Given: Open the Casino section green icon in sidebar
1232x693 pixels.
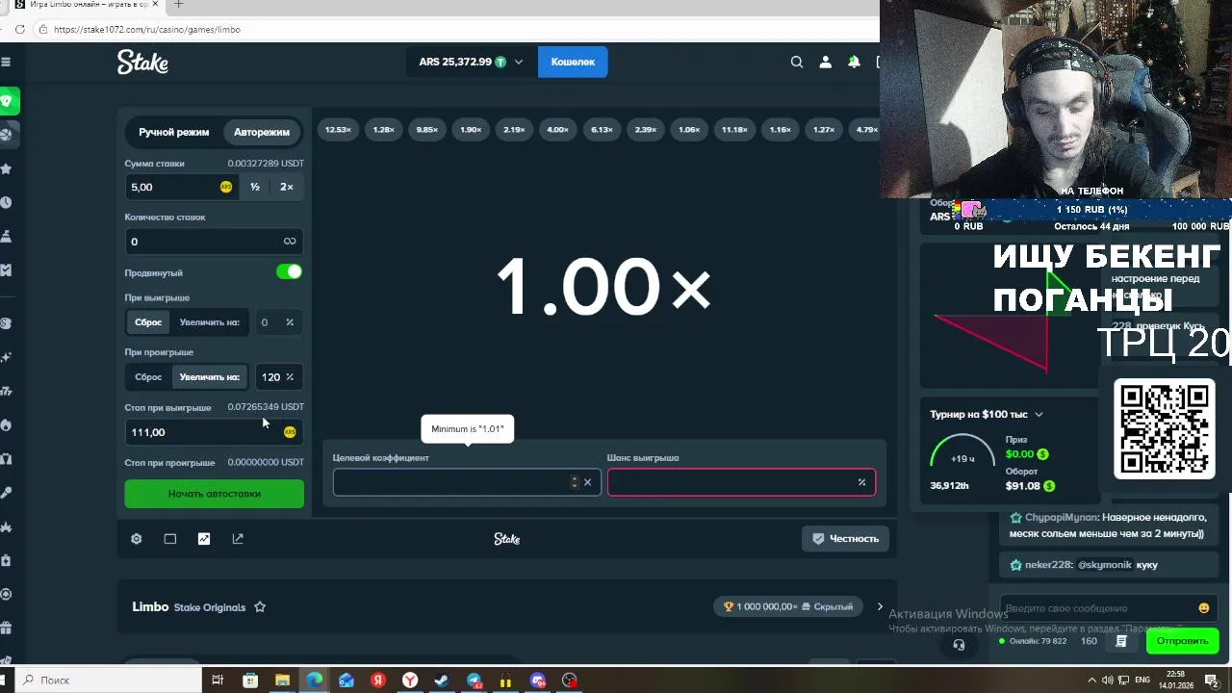Looking at the screenshot, I should tap(7, 101).
